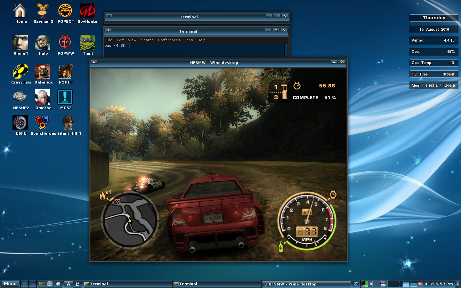Activate first Terminal taskbar entry
Screen dimensions: 461x288
pyautogui.click(x=128, y=284)
